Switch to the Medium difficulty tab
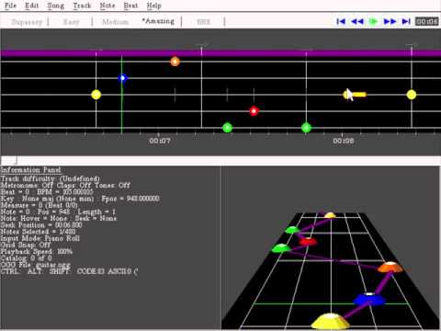This screenshot has width=441, height=331. (115, 22)
